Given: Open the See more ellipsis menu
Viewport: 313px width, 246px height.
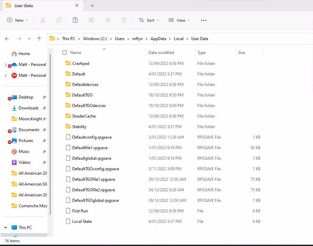Looking at the screenshot, I should coord(204,20).
